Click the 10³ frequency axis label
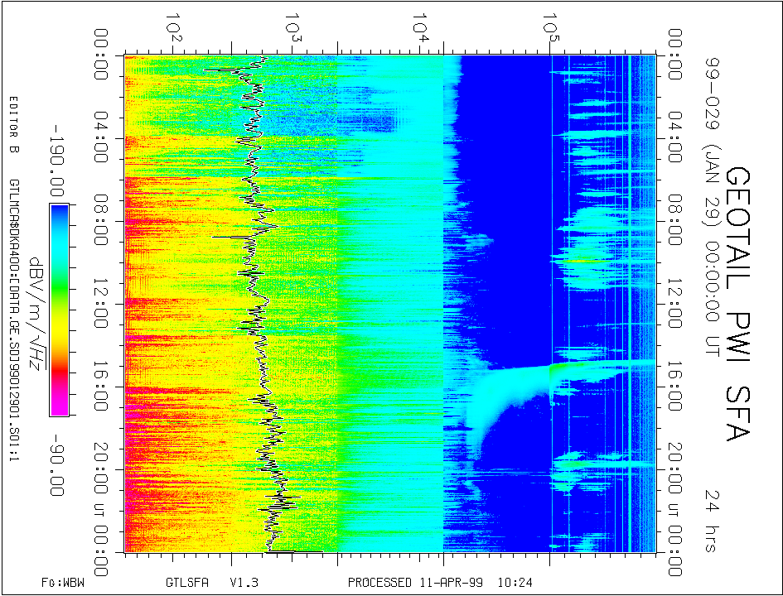This screenshot has height=596, width=783. coord(292,30)
